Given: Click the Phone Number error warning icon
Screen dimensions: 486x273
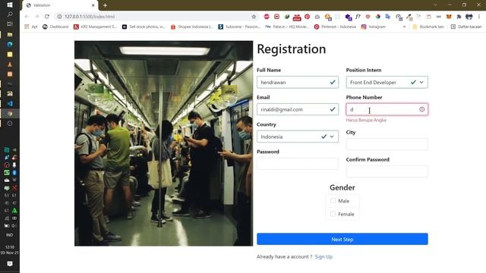Looking at the screenshot, I should [x=422, y=109].
